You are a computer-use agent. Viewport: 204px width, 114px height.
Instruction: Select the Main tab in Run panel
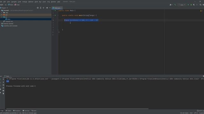[7, 76]
